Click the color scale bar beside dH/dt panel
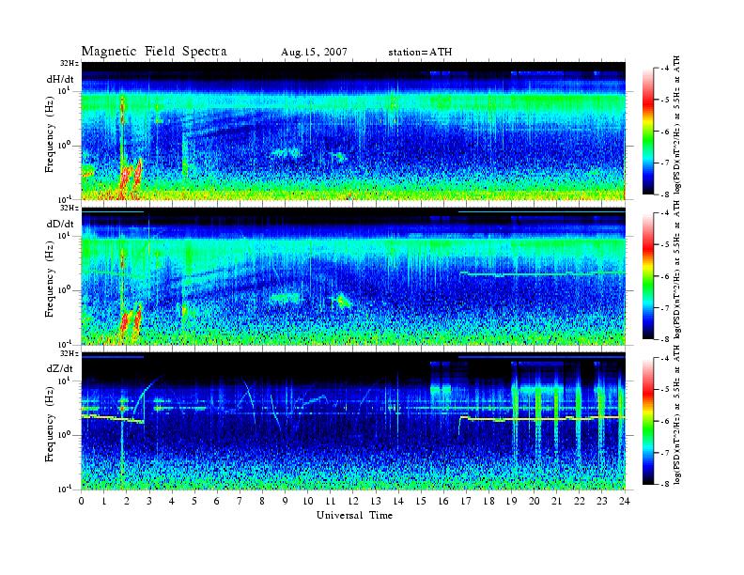Screen dimensions: 744x575 (648, 132)
